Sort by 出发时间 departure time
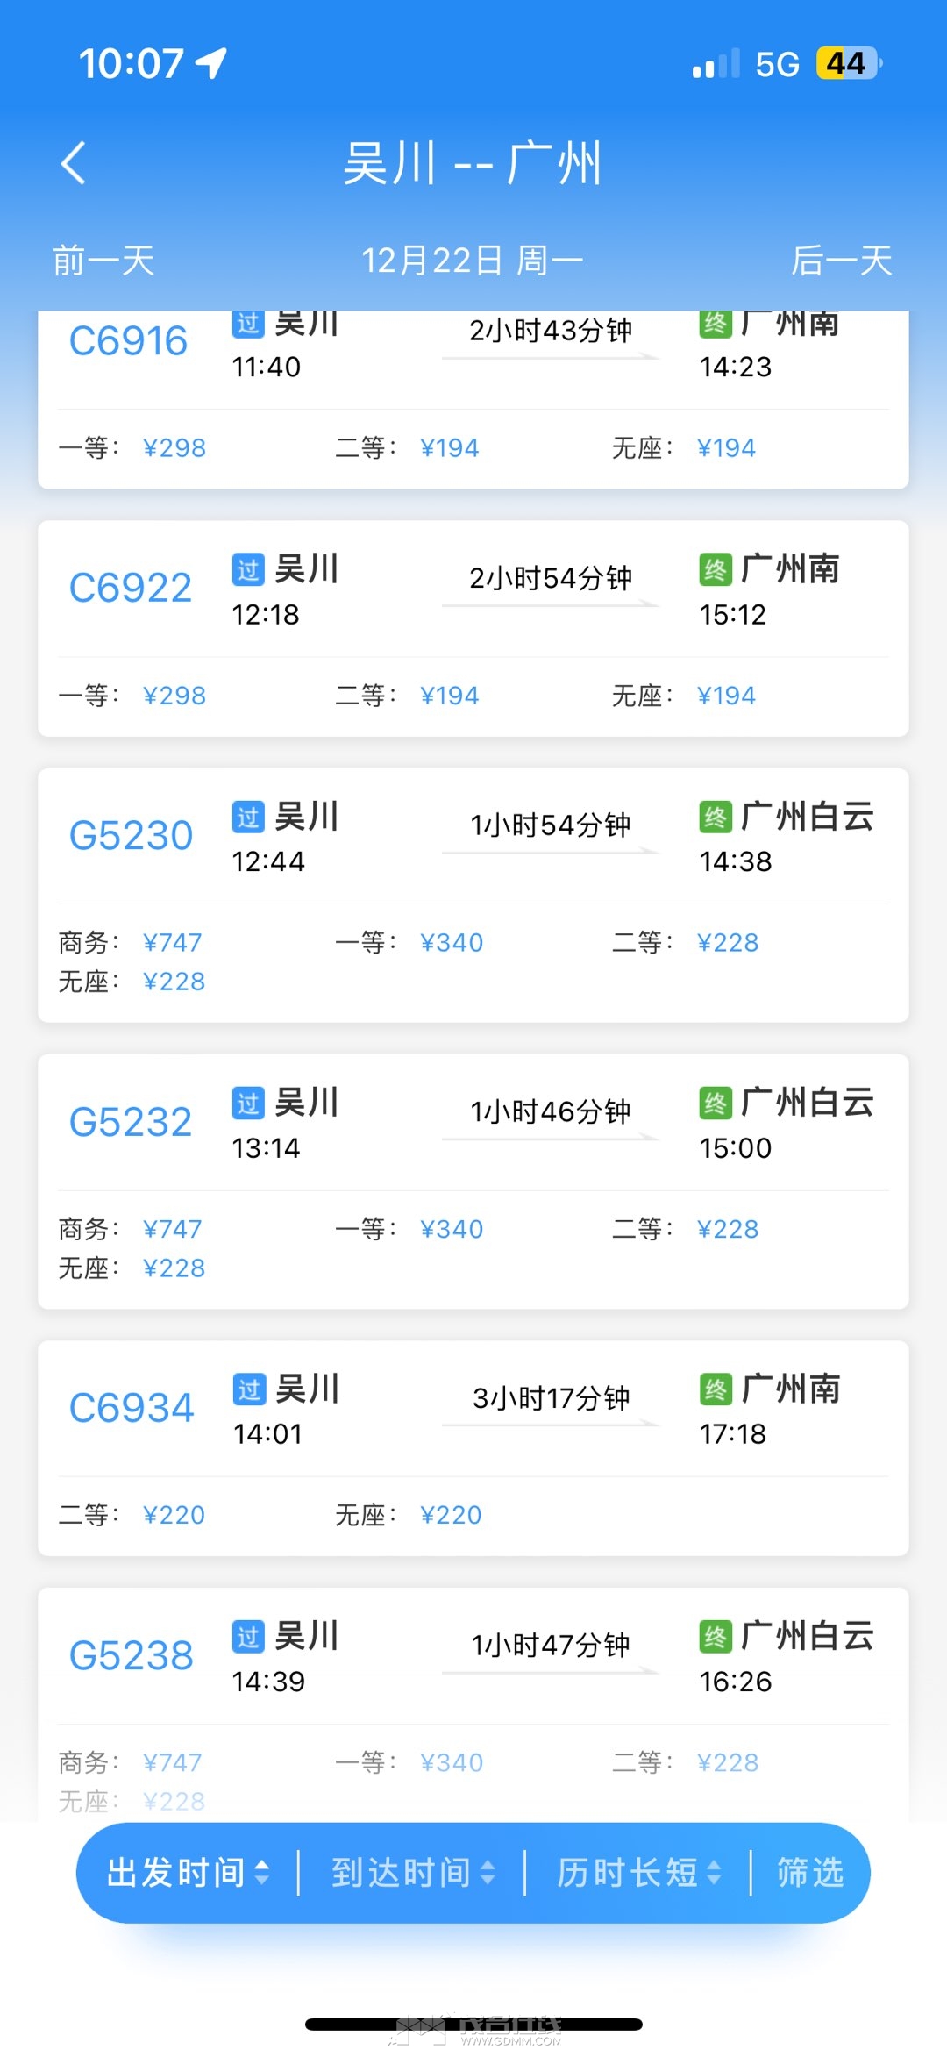 (x=188, y=1873)
